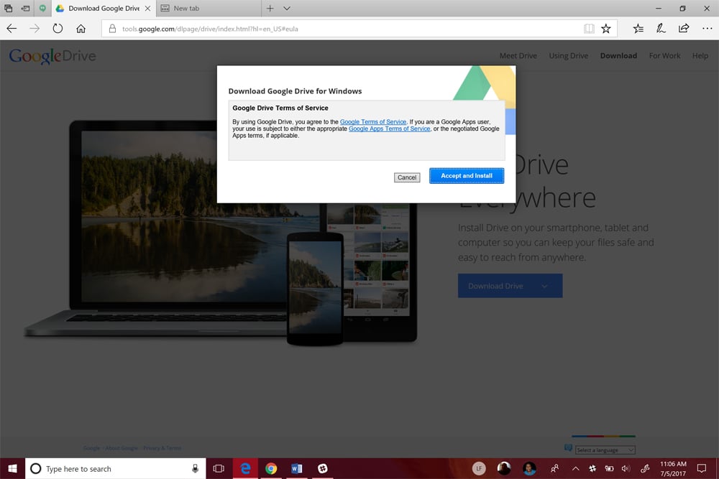
Task: Open the volume control icon
Action: [626, 468]
